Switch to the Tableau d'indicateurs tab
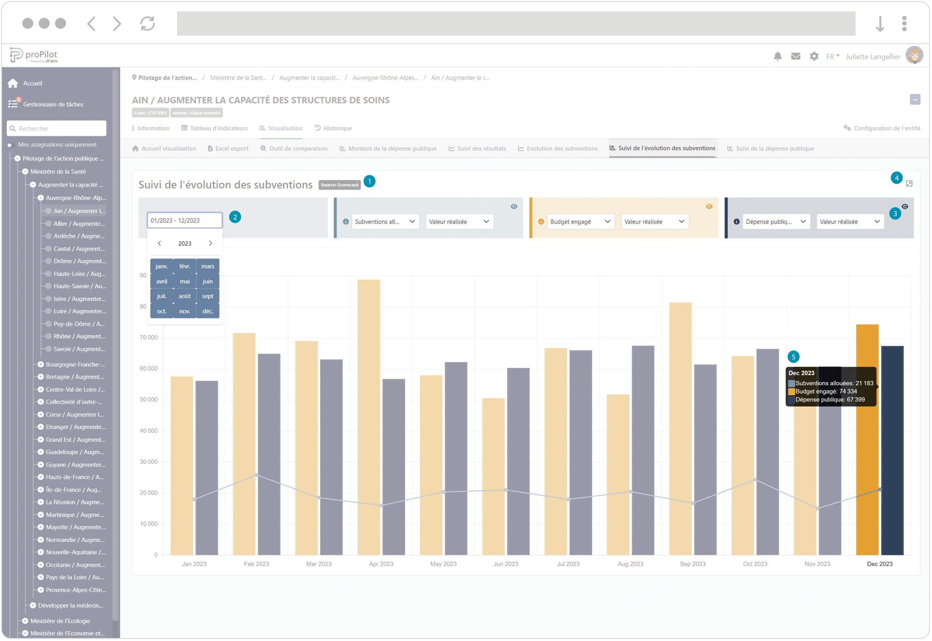 214,128
